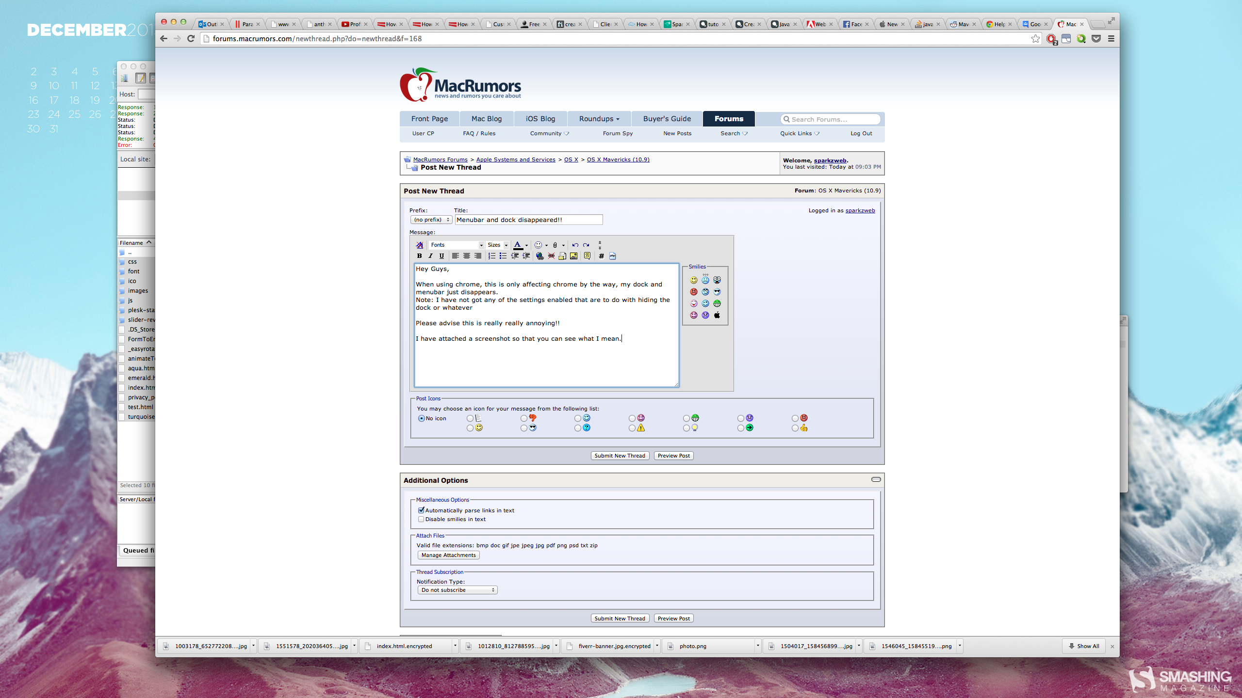Click the Log Out link
This screenshot has height=698, width=1242.
pos(861,133)
